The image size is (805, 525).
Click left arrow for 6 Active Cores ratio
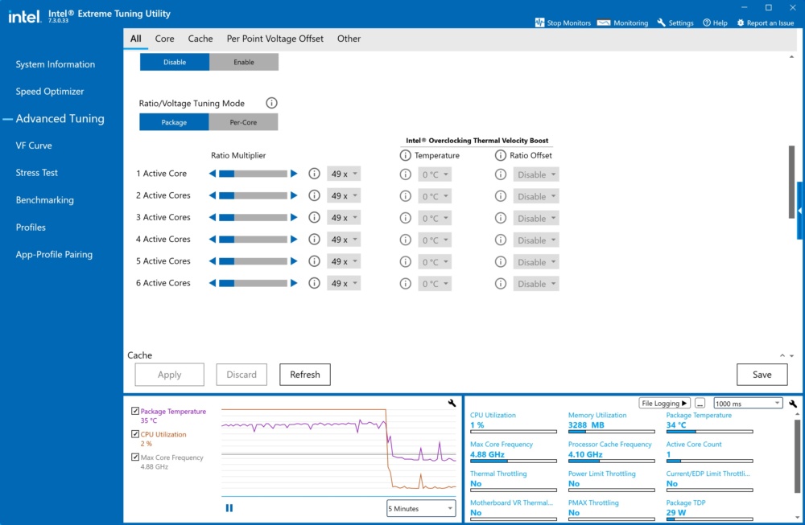pos(213,283)
